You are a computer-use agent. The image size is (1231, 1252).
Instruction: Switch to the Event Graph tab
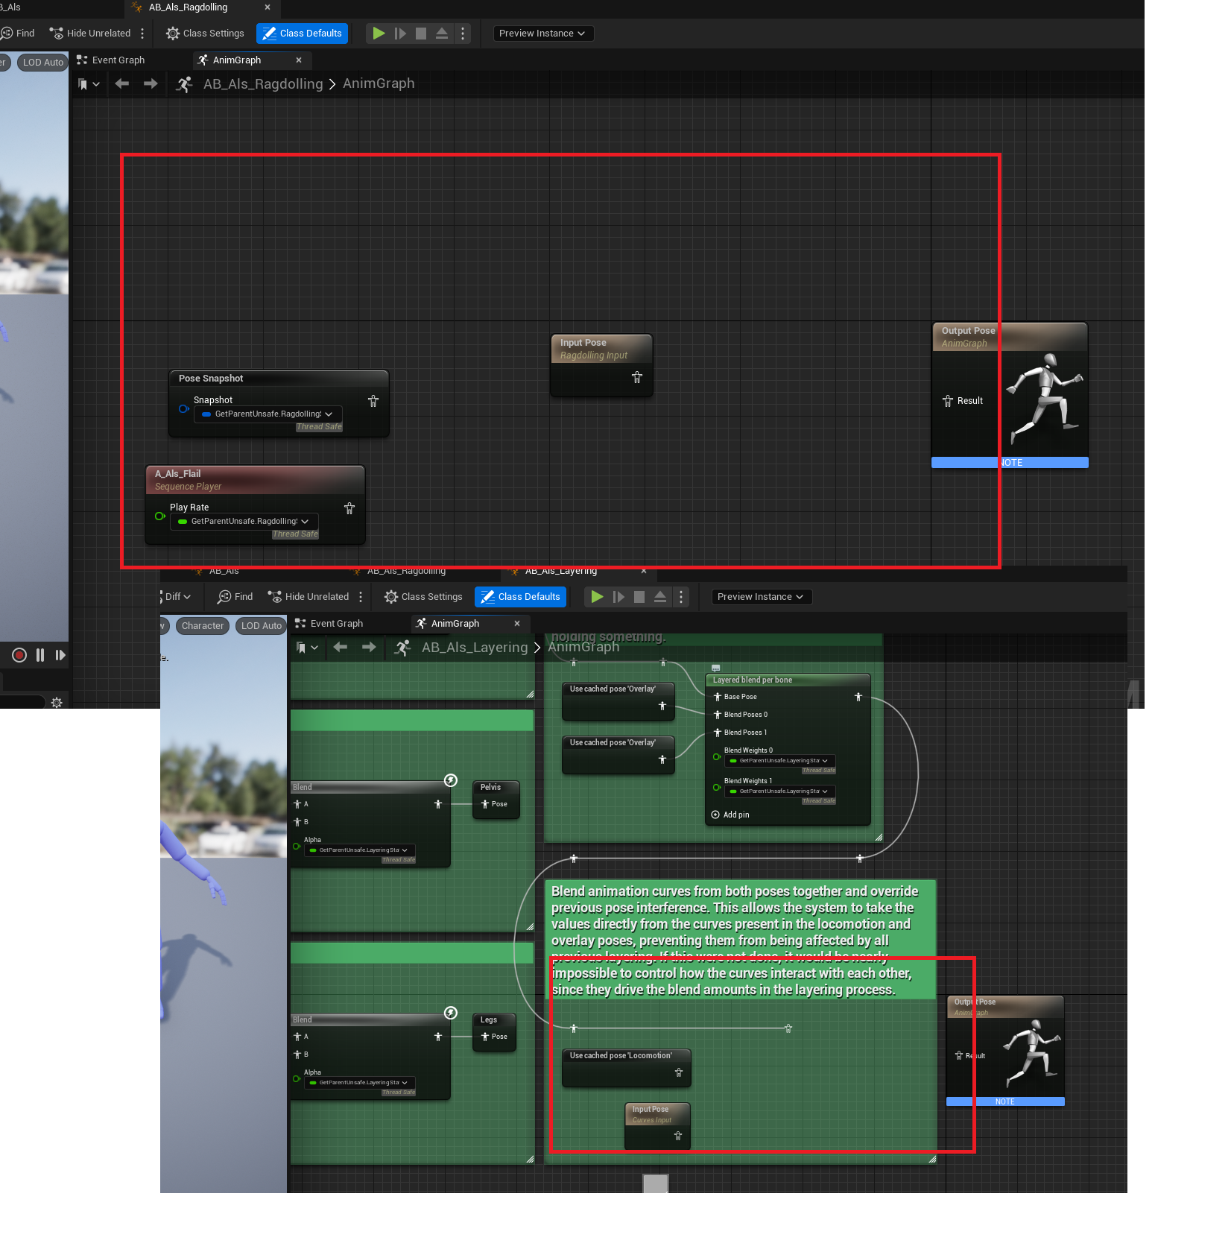pyautogui.click(x=117, y=60)
